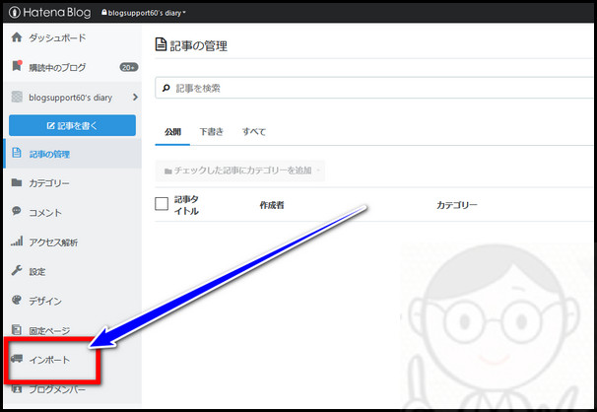The image size is (597, 412).
Task: Click the bookmark icon for 購読中のブログ
Action: coord(17,66)
